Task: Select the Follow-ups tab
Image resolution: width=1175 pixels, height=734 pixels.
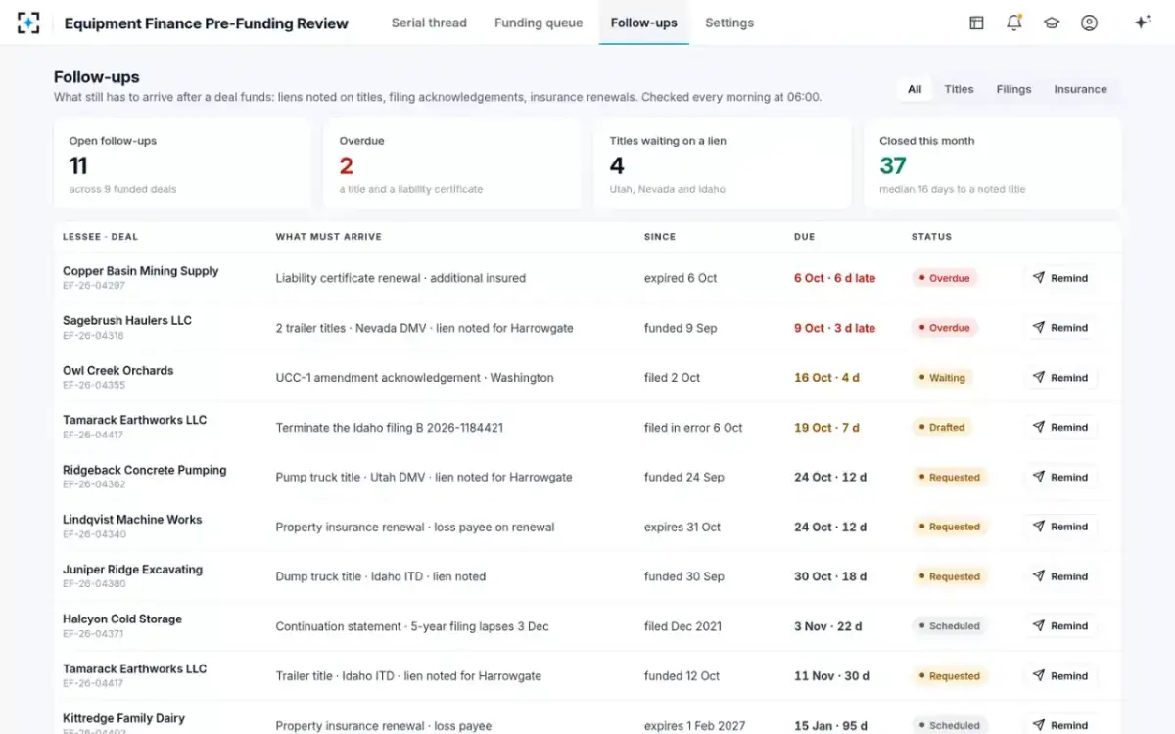Action: pyautogui.click(x=643, y=23)
